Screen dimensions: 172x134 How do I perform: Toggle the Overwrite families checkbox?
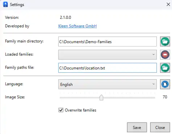(x=61, y=110)
